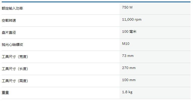Click the 工具尺寸（长度）label

pyautogui.click(x=15, y=69)
